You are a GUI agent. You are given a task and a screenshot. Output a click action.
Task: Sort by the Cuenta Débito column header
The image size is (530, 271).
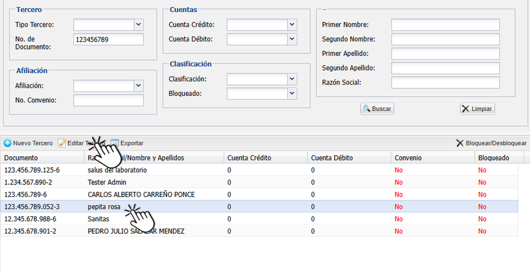(349, 158)
